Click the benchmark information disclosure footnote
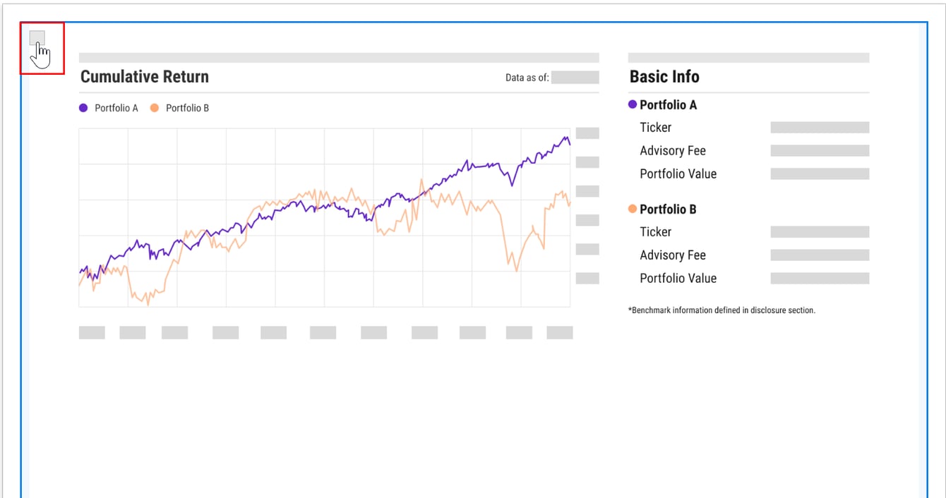Image resolution: width=946 pixels, height=498 pixels. pos(722,310)
